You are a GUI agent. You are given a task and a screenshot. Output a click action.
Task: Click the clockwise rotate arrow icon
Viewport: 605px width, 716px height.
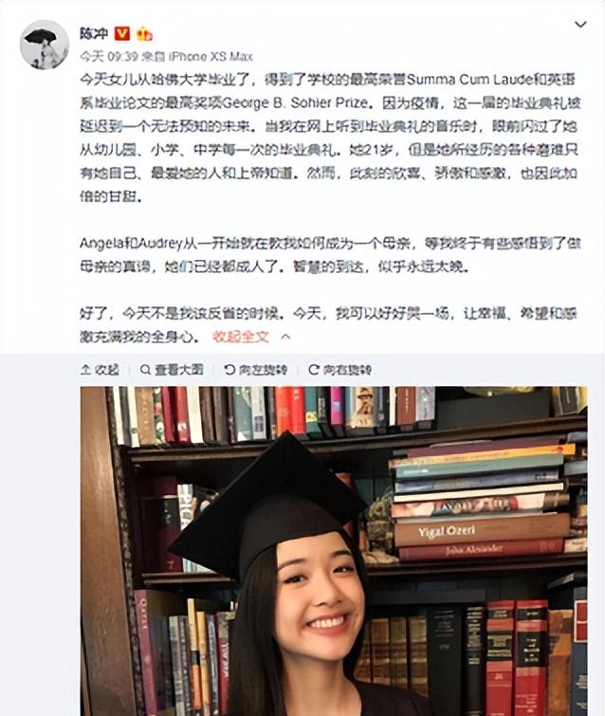[313, 370]
